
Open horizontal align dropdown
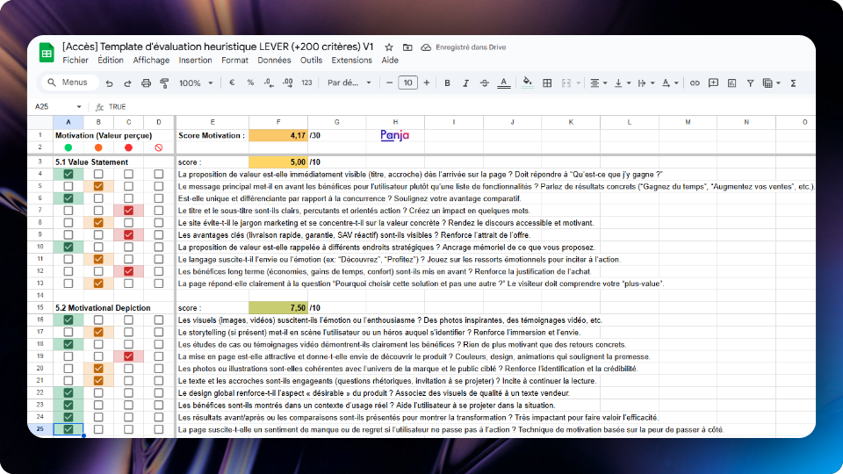[598, 83]
